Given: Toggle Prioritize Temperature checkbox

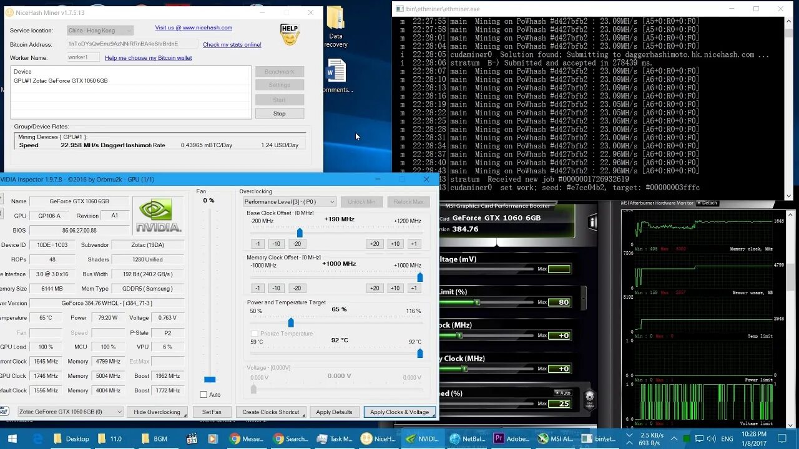Looking at the screenshot, I should tap(254, 334).
